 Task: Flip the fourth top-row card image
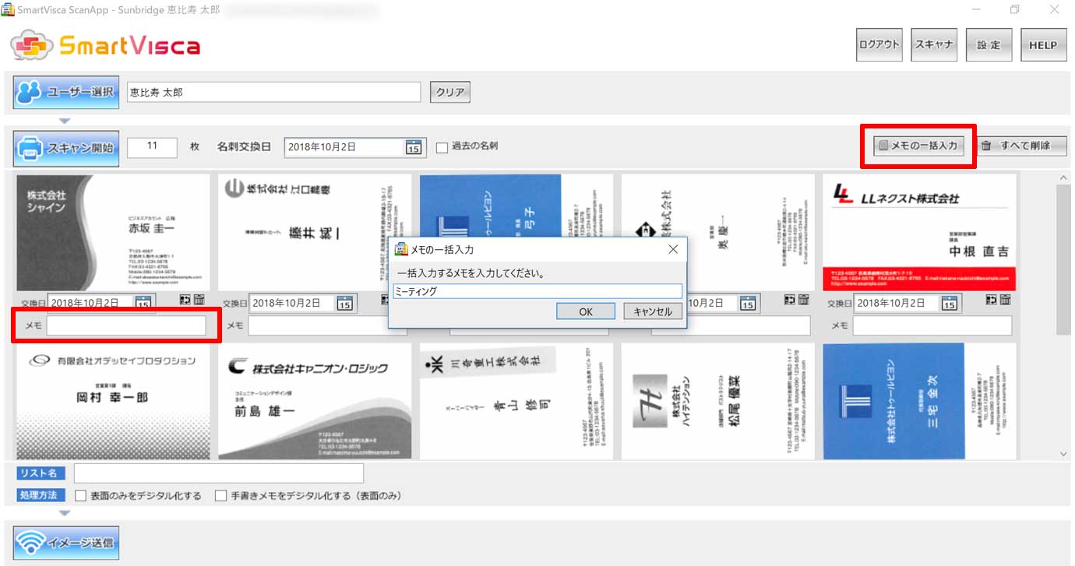pyautogui.click(x=790, y=300)
